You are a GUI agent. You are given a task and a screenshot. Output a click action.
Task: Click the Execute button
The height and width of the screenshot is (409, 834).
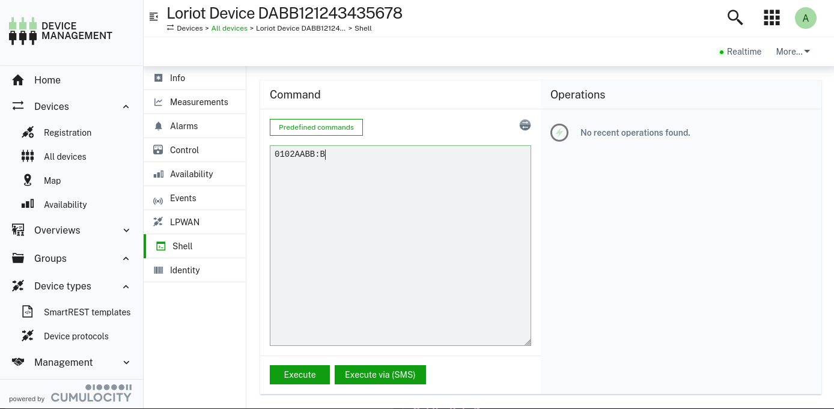point(299,375)
